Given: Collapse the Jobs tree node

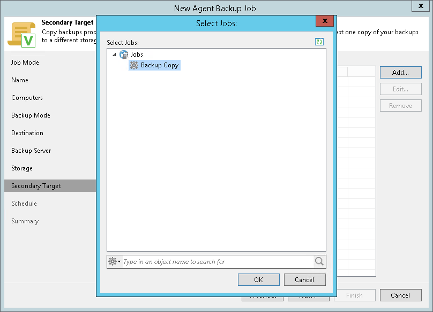Looking at the screenshot, I should [114, 54].
